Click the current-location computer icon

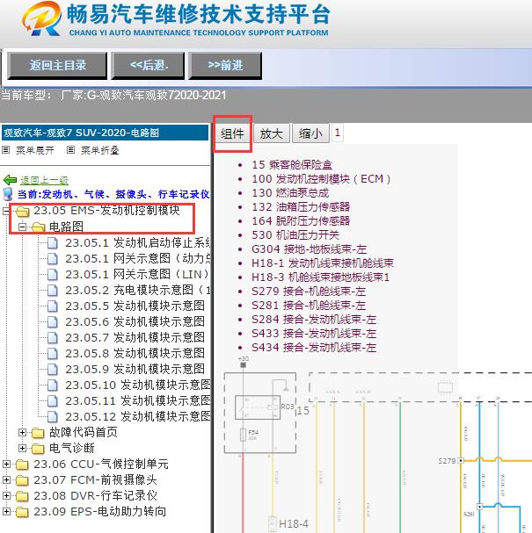(x=8, y=194)
